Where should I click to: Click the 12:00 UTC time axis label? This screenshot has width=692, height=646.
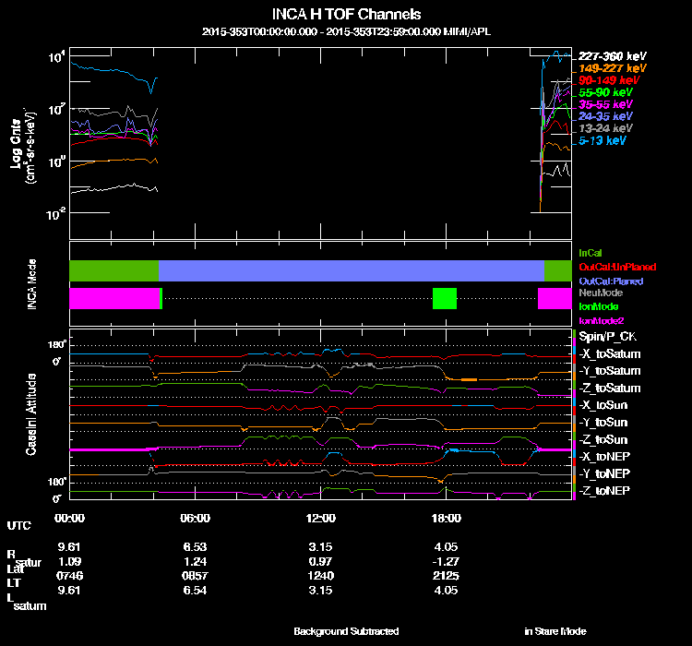(320, 518)
